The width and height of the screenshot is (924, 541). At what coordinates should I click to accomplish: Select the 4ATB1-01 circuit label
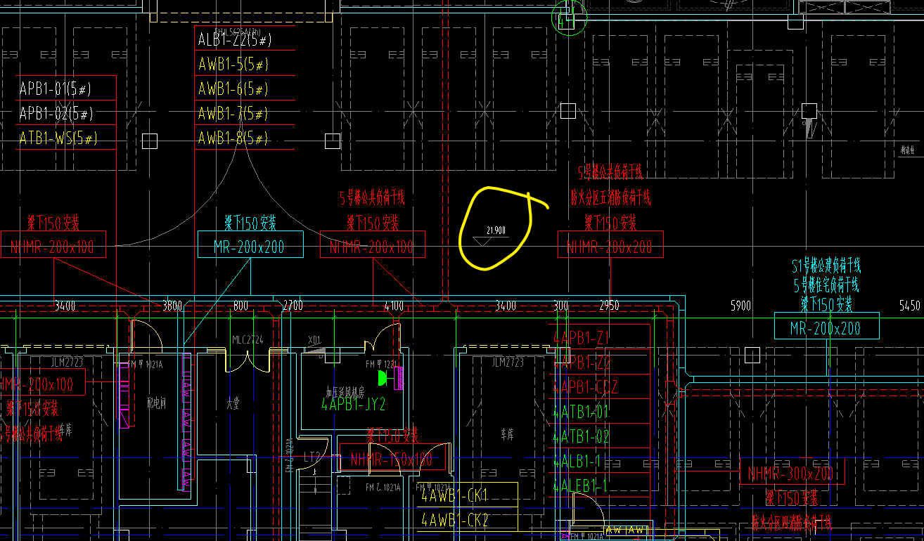coord(581,412)
